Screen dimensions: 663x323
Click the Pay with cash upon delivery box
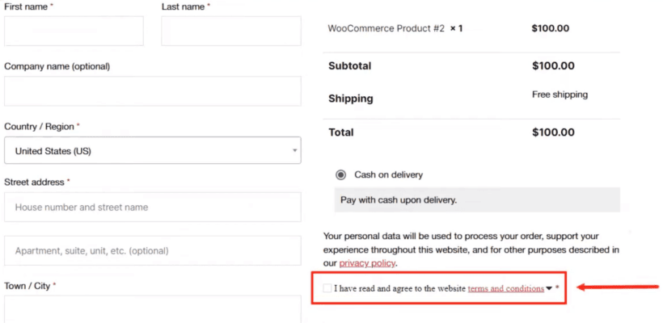point(477,199)
